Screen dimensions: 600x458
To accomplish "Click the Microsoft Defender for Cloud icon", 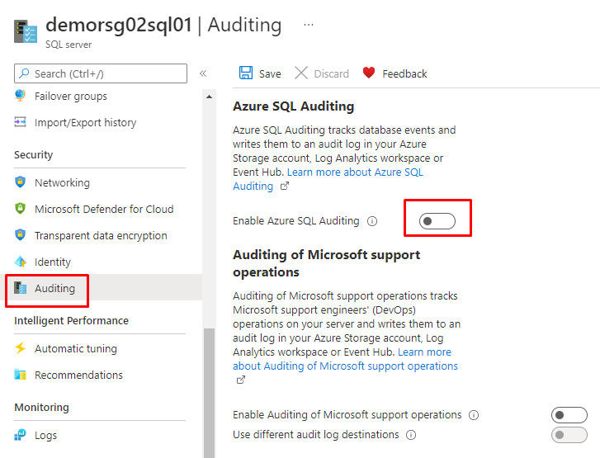I will point(21,209).
